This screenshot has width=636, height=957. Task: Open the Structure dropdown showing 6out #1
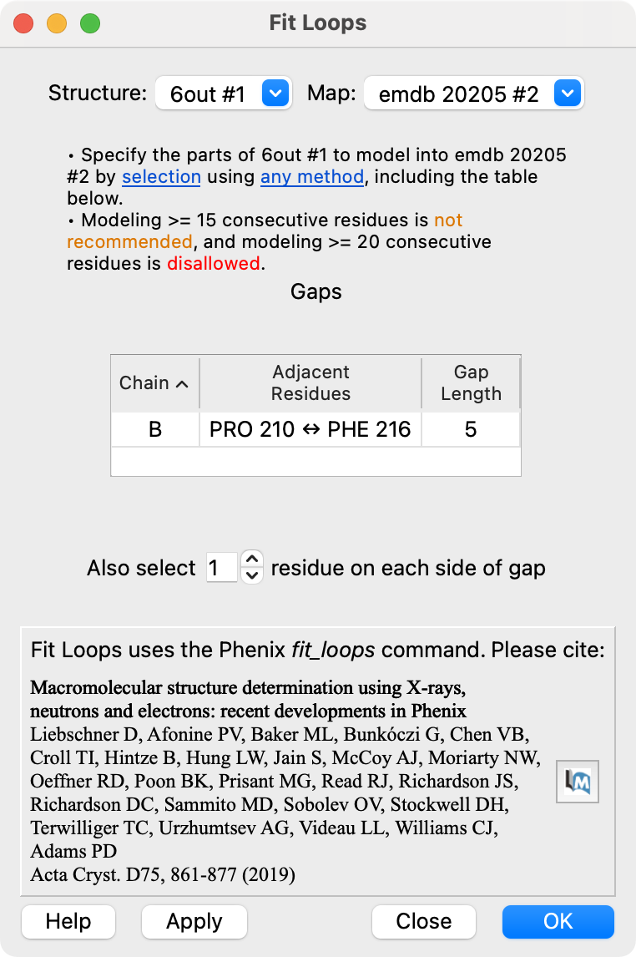tap(224, 94)
